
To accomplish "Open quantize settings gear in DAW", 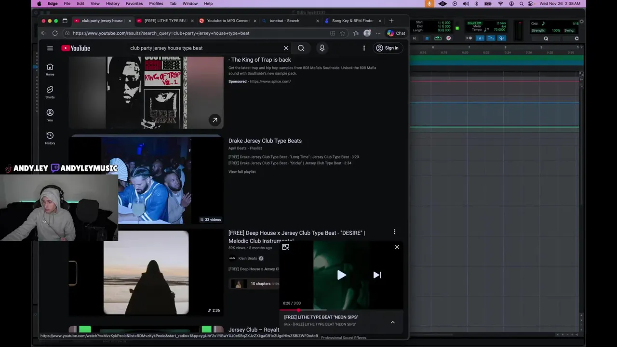I will (x=577, y=39).
